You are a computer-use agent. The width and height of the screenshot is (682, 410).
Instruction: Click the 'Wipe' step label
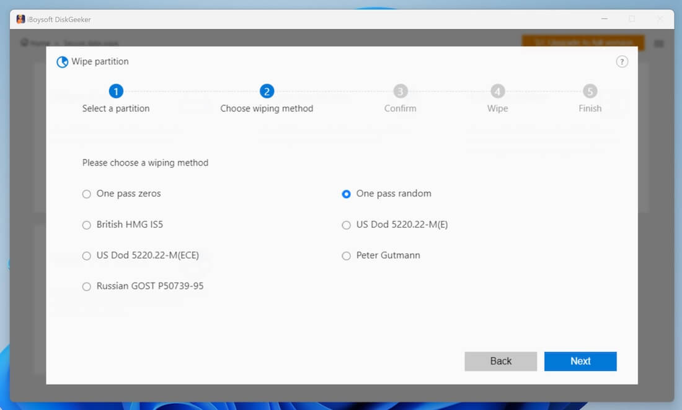498,108
